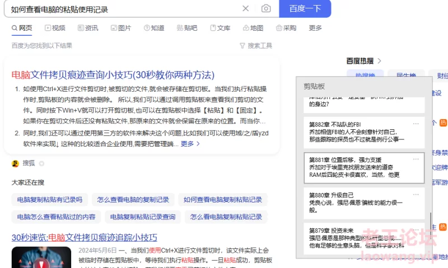448x268 pixels.
Task: Select clipboard entry 第879章 投资未来
Action: [363, 238]
